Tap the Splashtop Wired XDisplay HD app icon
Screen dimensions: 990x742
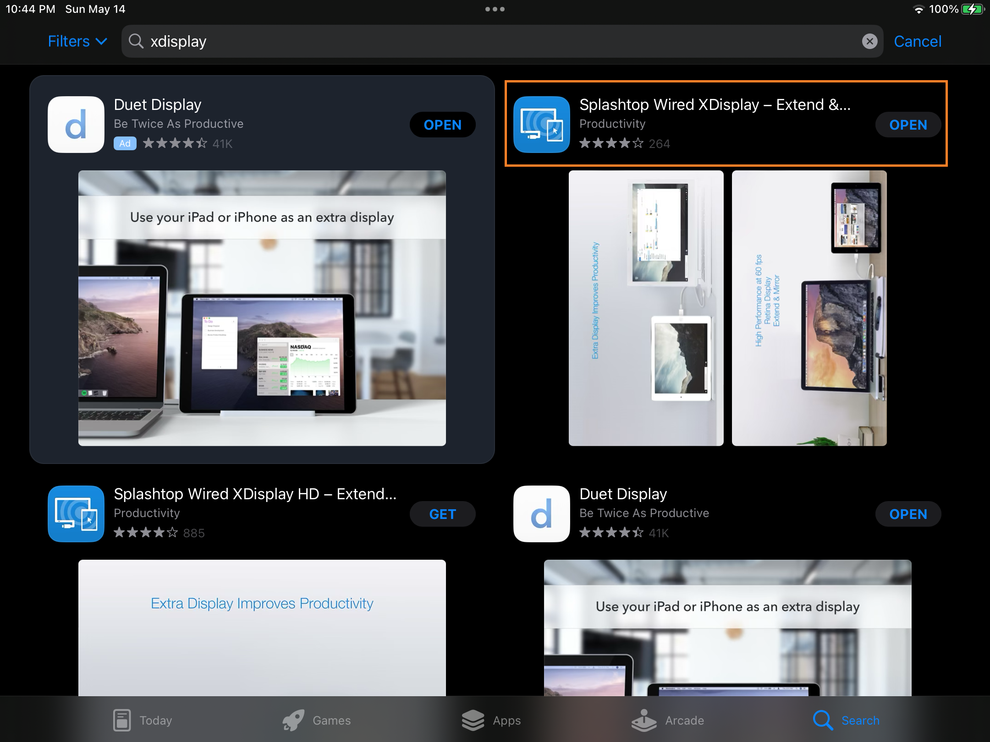[76, 514]
